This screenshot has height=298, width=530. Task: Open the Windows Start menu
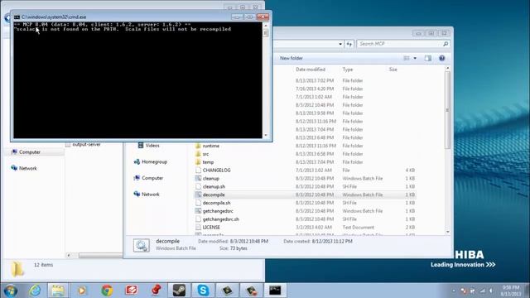(x=10, y=291)
